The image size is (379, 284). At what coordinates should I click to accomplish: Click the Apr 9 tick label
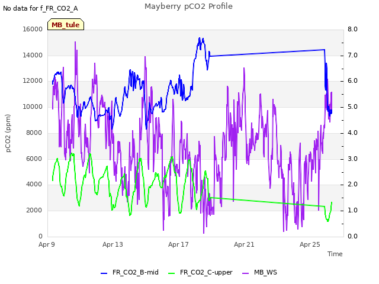(47, 244)
